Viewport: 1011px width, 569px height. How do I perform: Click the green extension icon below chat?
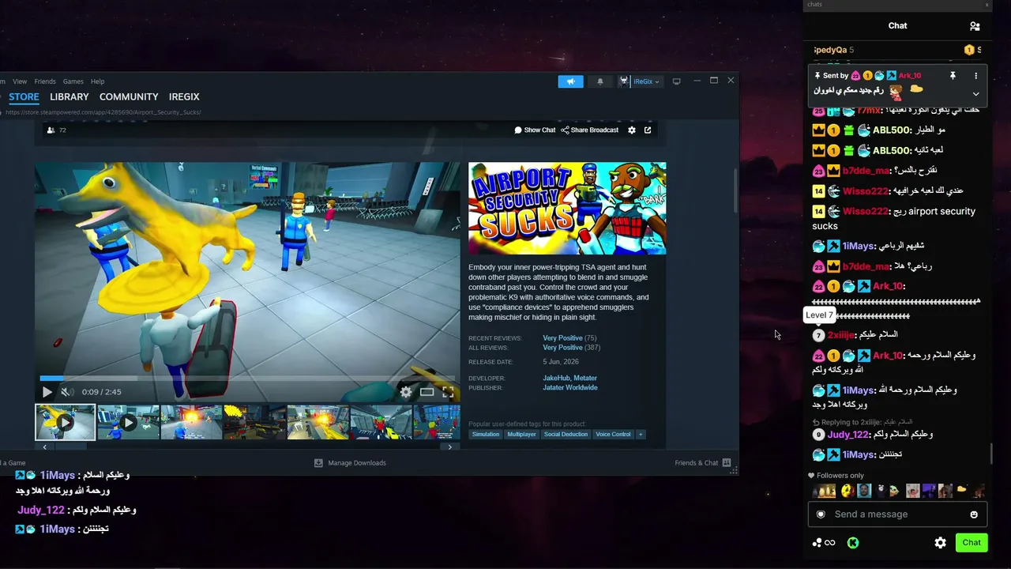(853, 543)
